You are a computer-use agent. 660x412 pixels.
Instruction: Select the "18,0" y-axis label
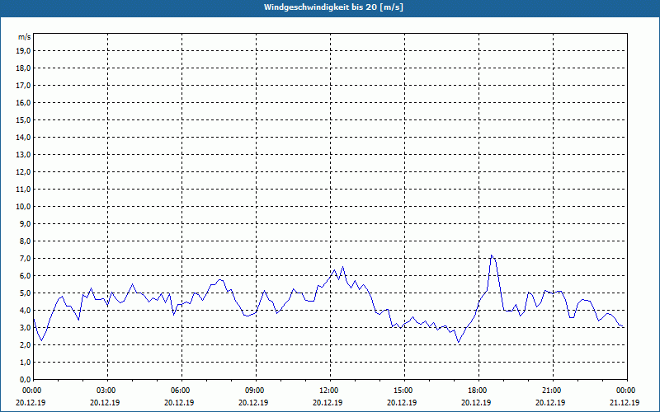pos(23,68)
